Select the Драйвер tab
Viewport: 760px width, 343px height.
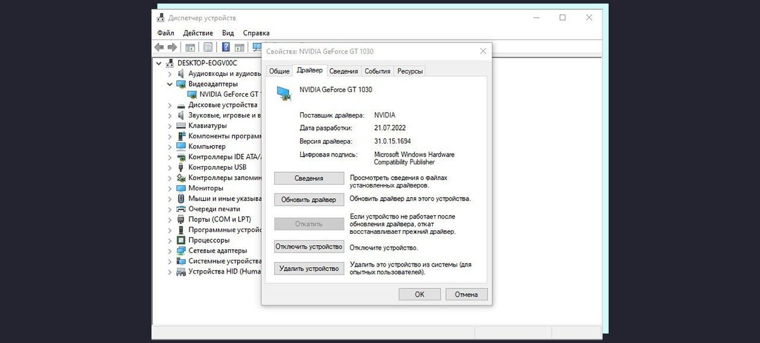[x=309, y=70]
